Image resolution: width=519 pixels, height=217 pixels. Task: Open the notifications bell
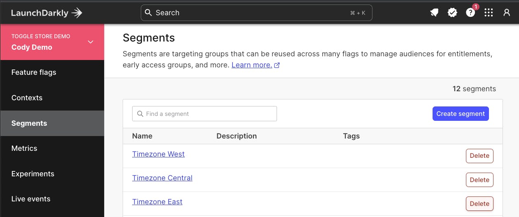coord(434,13)
